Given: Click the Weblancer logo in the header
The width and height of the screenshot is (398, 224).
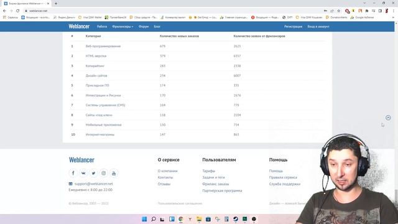Looking at the screenshot, I should pos(79,26).
